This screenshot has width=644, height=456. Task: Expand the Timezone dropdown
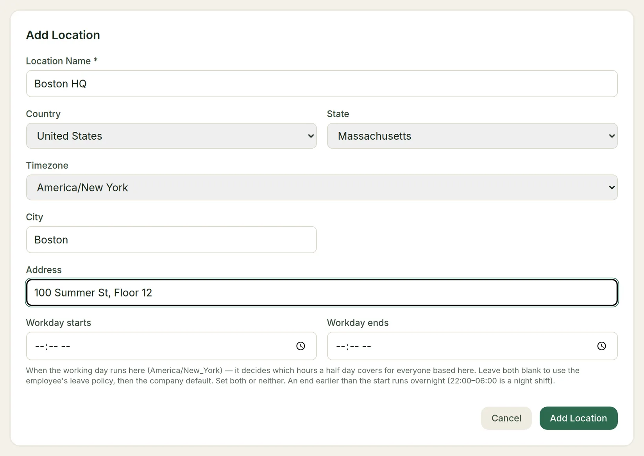coord(322,187)
